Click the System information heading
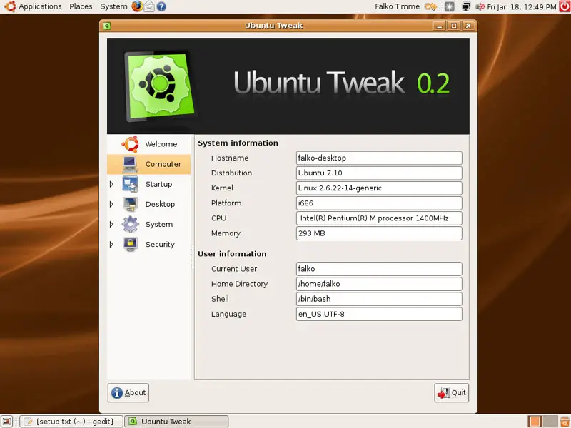This screenshot has width=571, height=428. tap(238, 143)
